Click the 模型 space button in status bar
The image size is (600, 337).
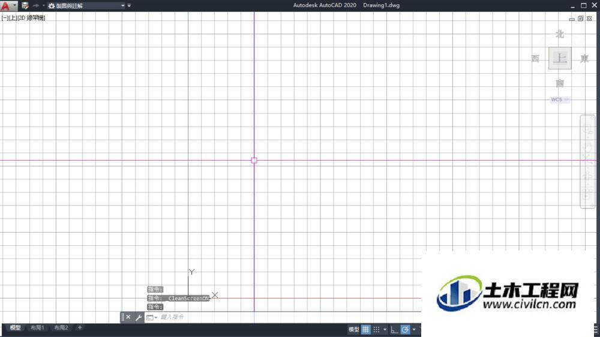point(353,329)
